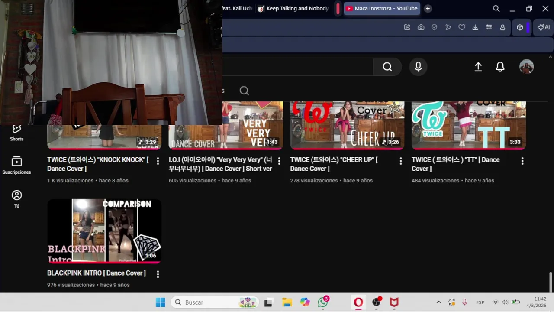Open the Windows Start menu
The height and width of the screenshot is (312, 554).
[160, 302]
